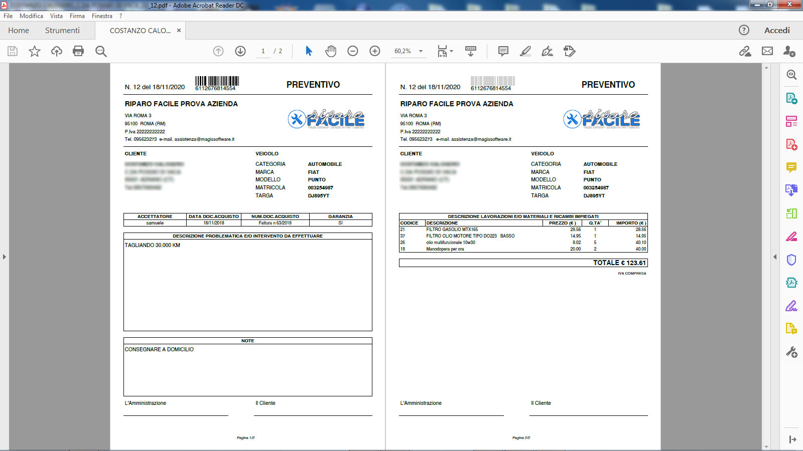Viewport: 803px width, 451px height.
Task: Open the Firma menu
Action: [77, 16]
